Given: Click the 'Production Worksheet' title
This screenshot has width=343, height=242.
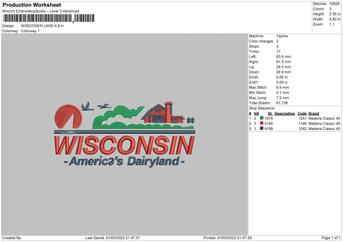Looking at the screenshot, I should point(31,5).
